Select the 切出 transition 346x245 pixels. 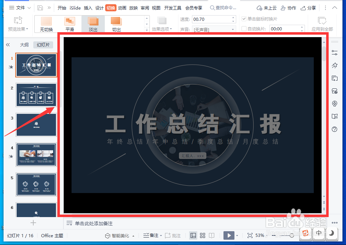click(x=116, y=24)
